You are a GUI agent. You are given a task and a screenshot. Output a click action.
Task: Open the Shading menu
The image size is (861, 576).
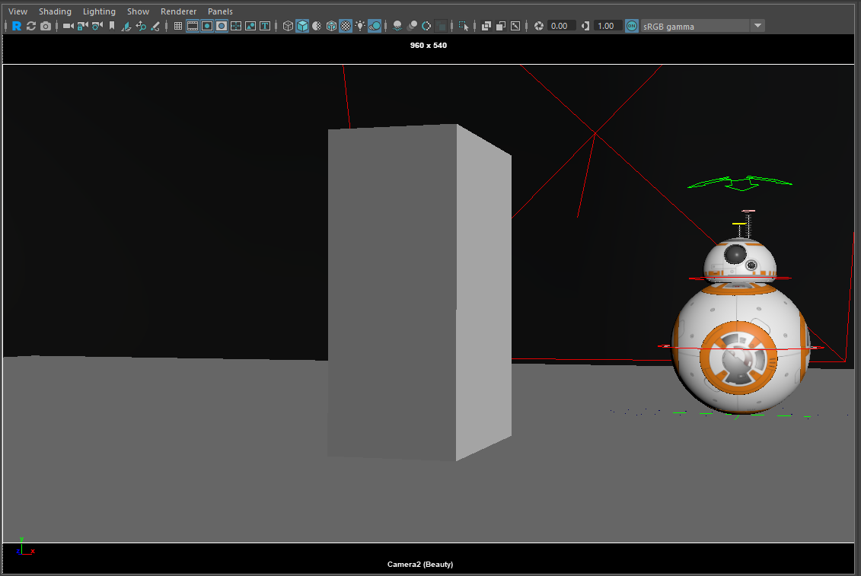[55, 11]
